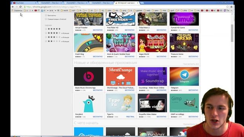
Task: Bookmark this page with the star icon
Action: [228, 7]
